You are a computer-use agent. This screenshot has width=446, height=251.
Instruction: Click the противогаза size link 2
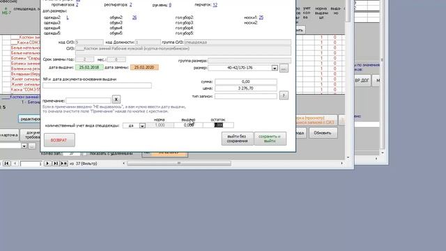tap(77, 5)
